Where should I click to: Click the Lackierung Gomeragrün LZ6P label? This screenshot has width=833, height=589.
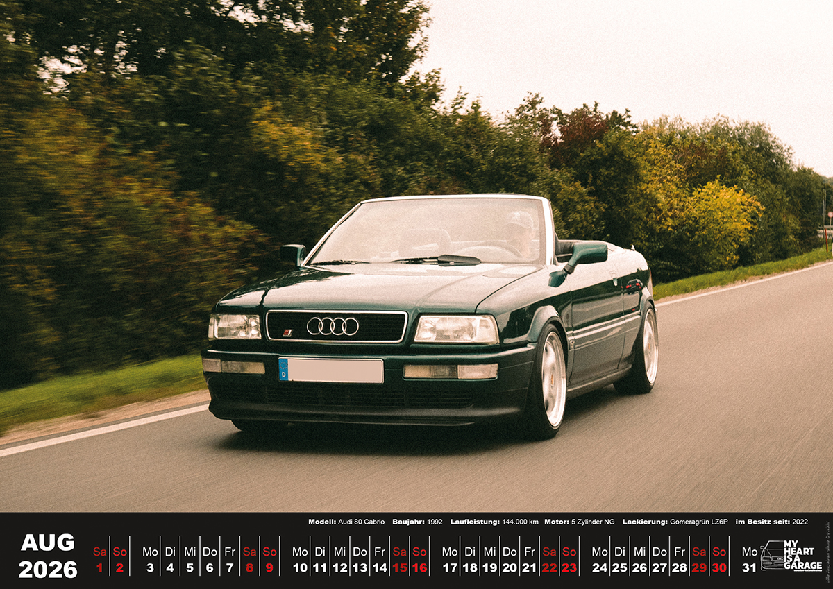[x=675, y=522]
